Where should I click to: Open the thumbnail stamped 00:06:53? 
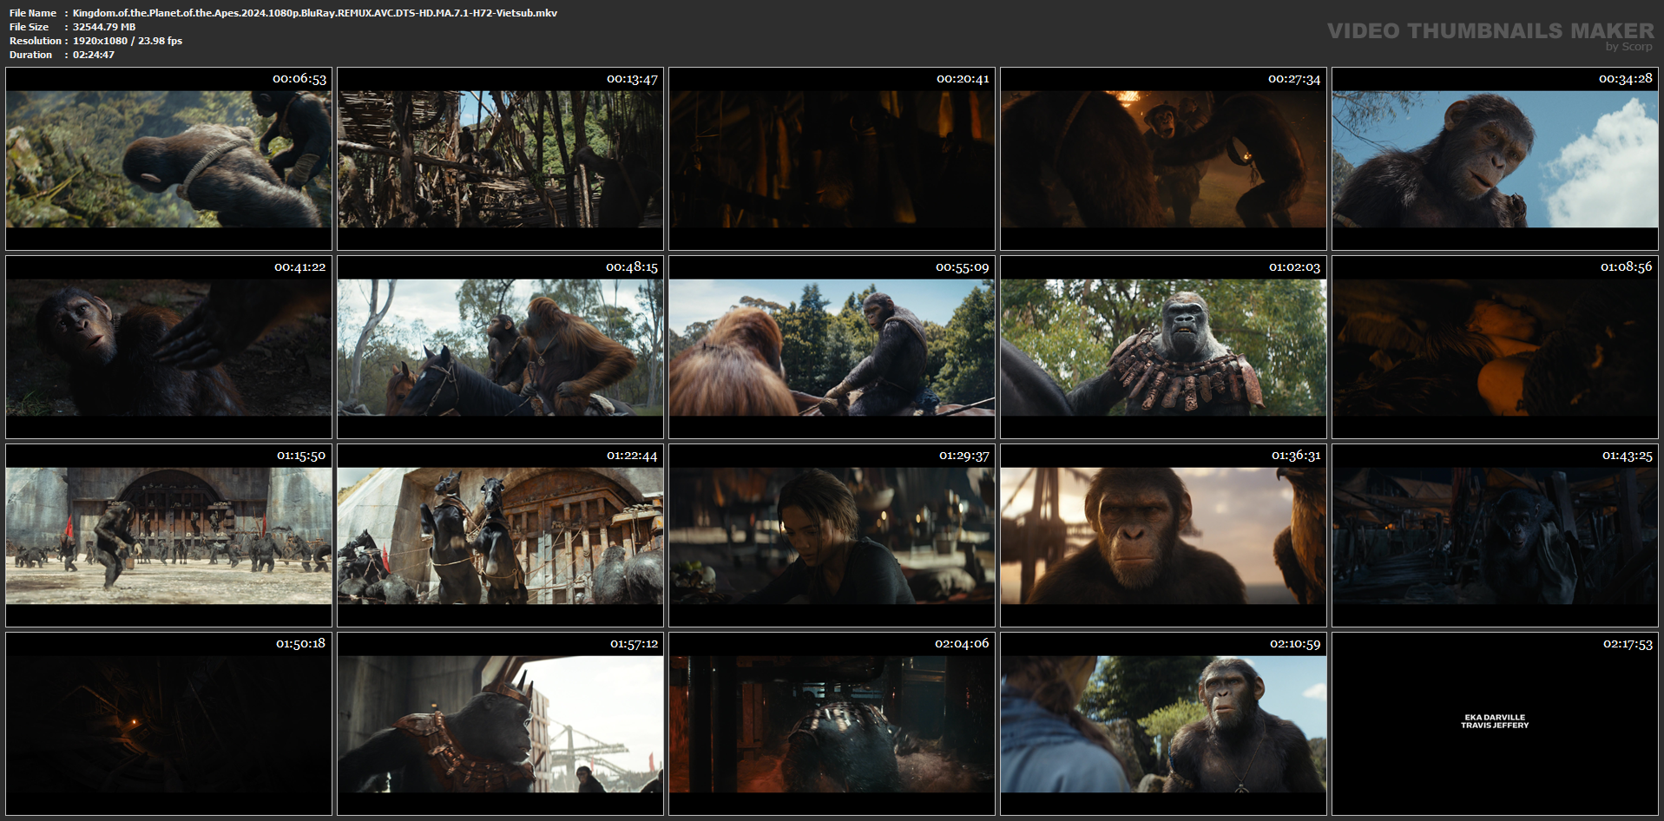[x=168, y=159]
